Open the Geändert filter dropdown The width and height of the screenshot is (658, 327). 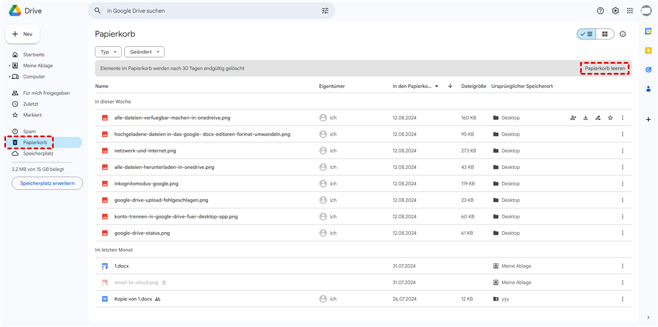click(x=144, y=52)
